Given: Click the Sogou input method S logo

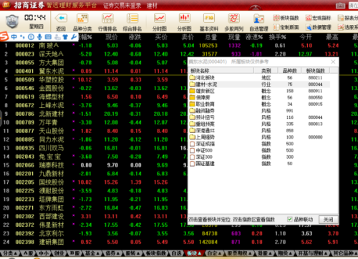Looking at the screenshot, I should [x=4, y=36].
